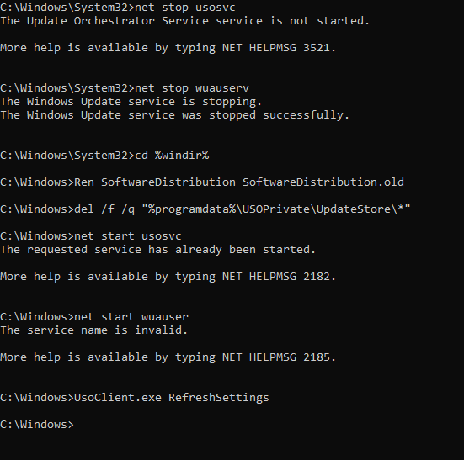This screenshot has width=464, height=460.
Task: Click the NET HELPMSG 2182 line
Action: 168,277
